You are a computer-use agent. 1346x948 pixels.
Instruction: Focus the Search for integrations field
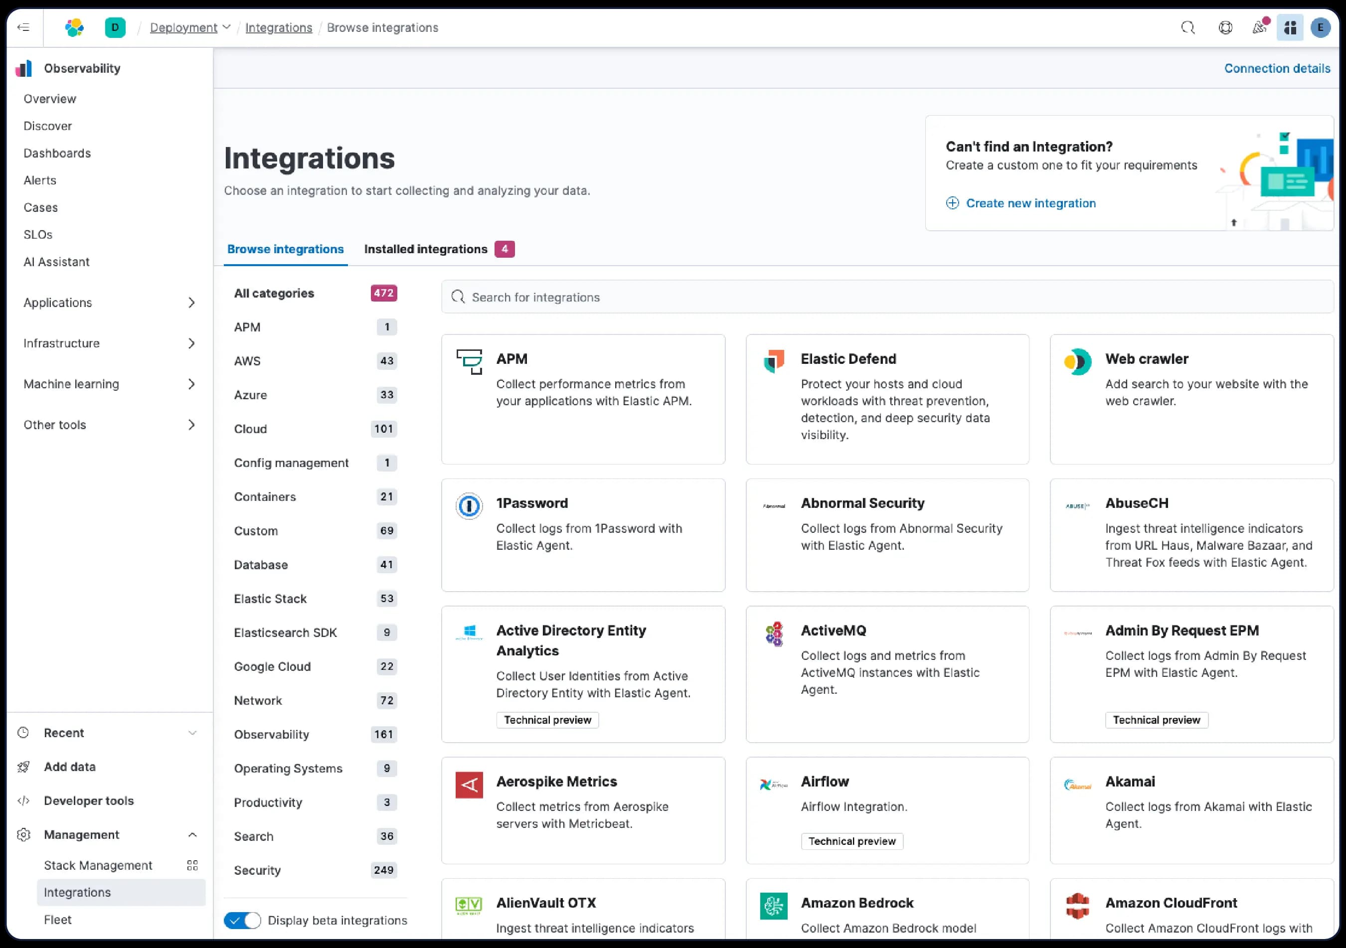pos(887,297)
